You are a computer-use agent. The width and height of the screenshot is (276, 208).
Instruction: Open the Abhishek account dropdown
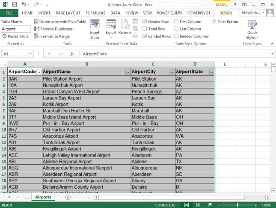click(263, 13)
